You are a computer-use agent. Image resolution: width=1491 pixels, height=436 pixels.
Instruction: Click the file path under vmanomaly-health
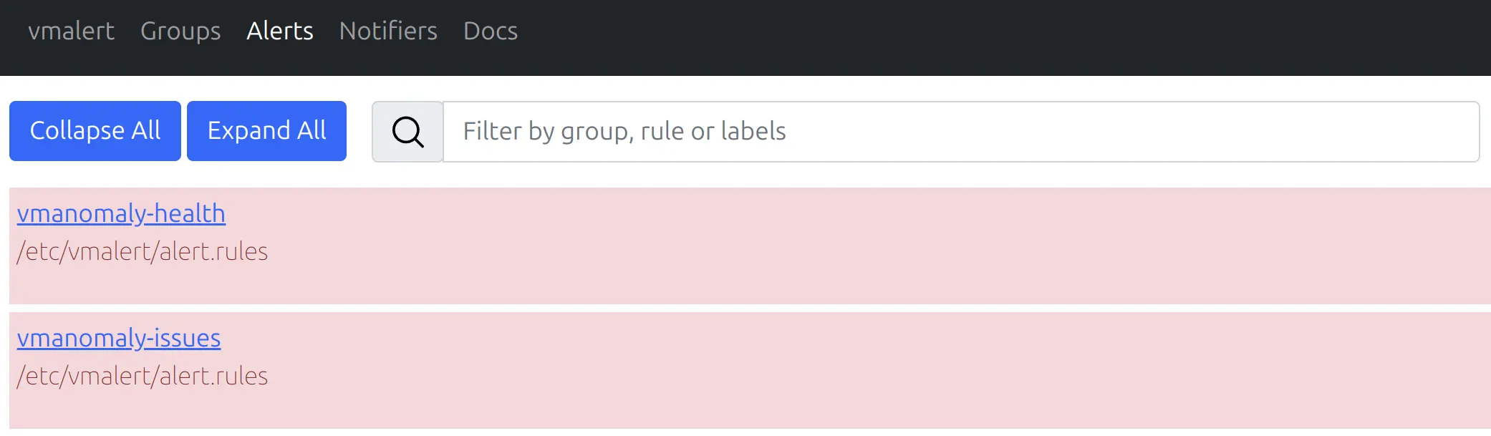(143, 251)
